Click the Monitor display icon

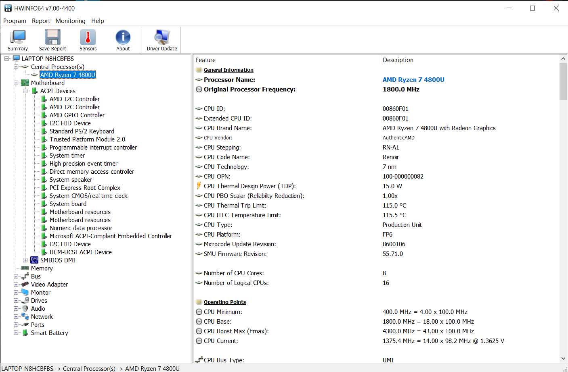click(25, 292)
